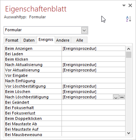Image resolution: width=136 pixels, height=140 pixels.
Task: Click the empty Nach Einfügung value field
Action: [x=94, y=81]
